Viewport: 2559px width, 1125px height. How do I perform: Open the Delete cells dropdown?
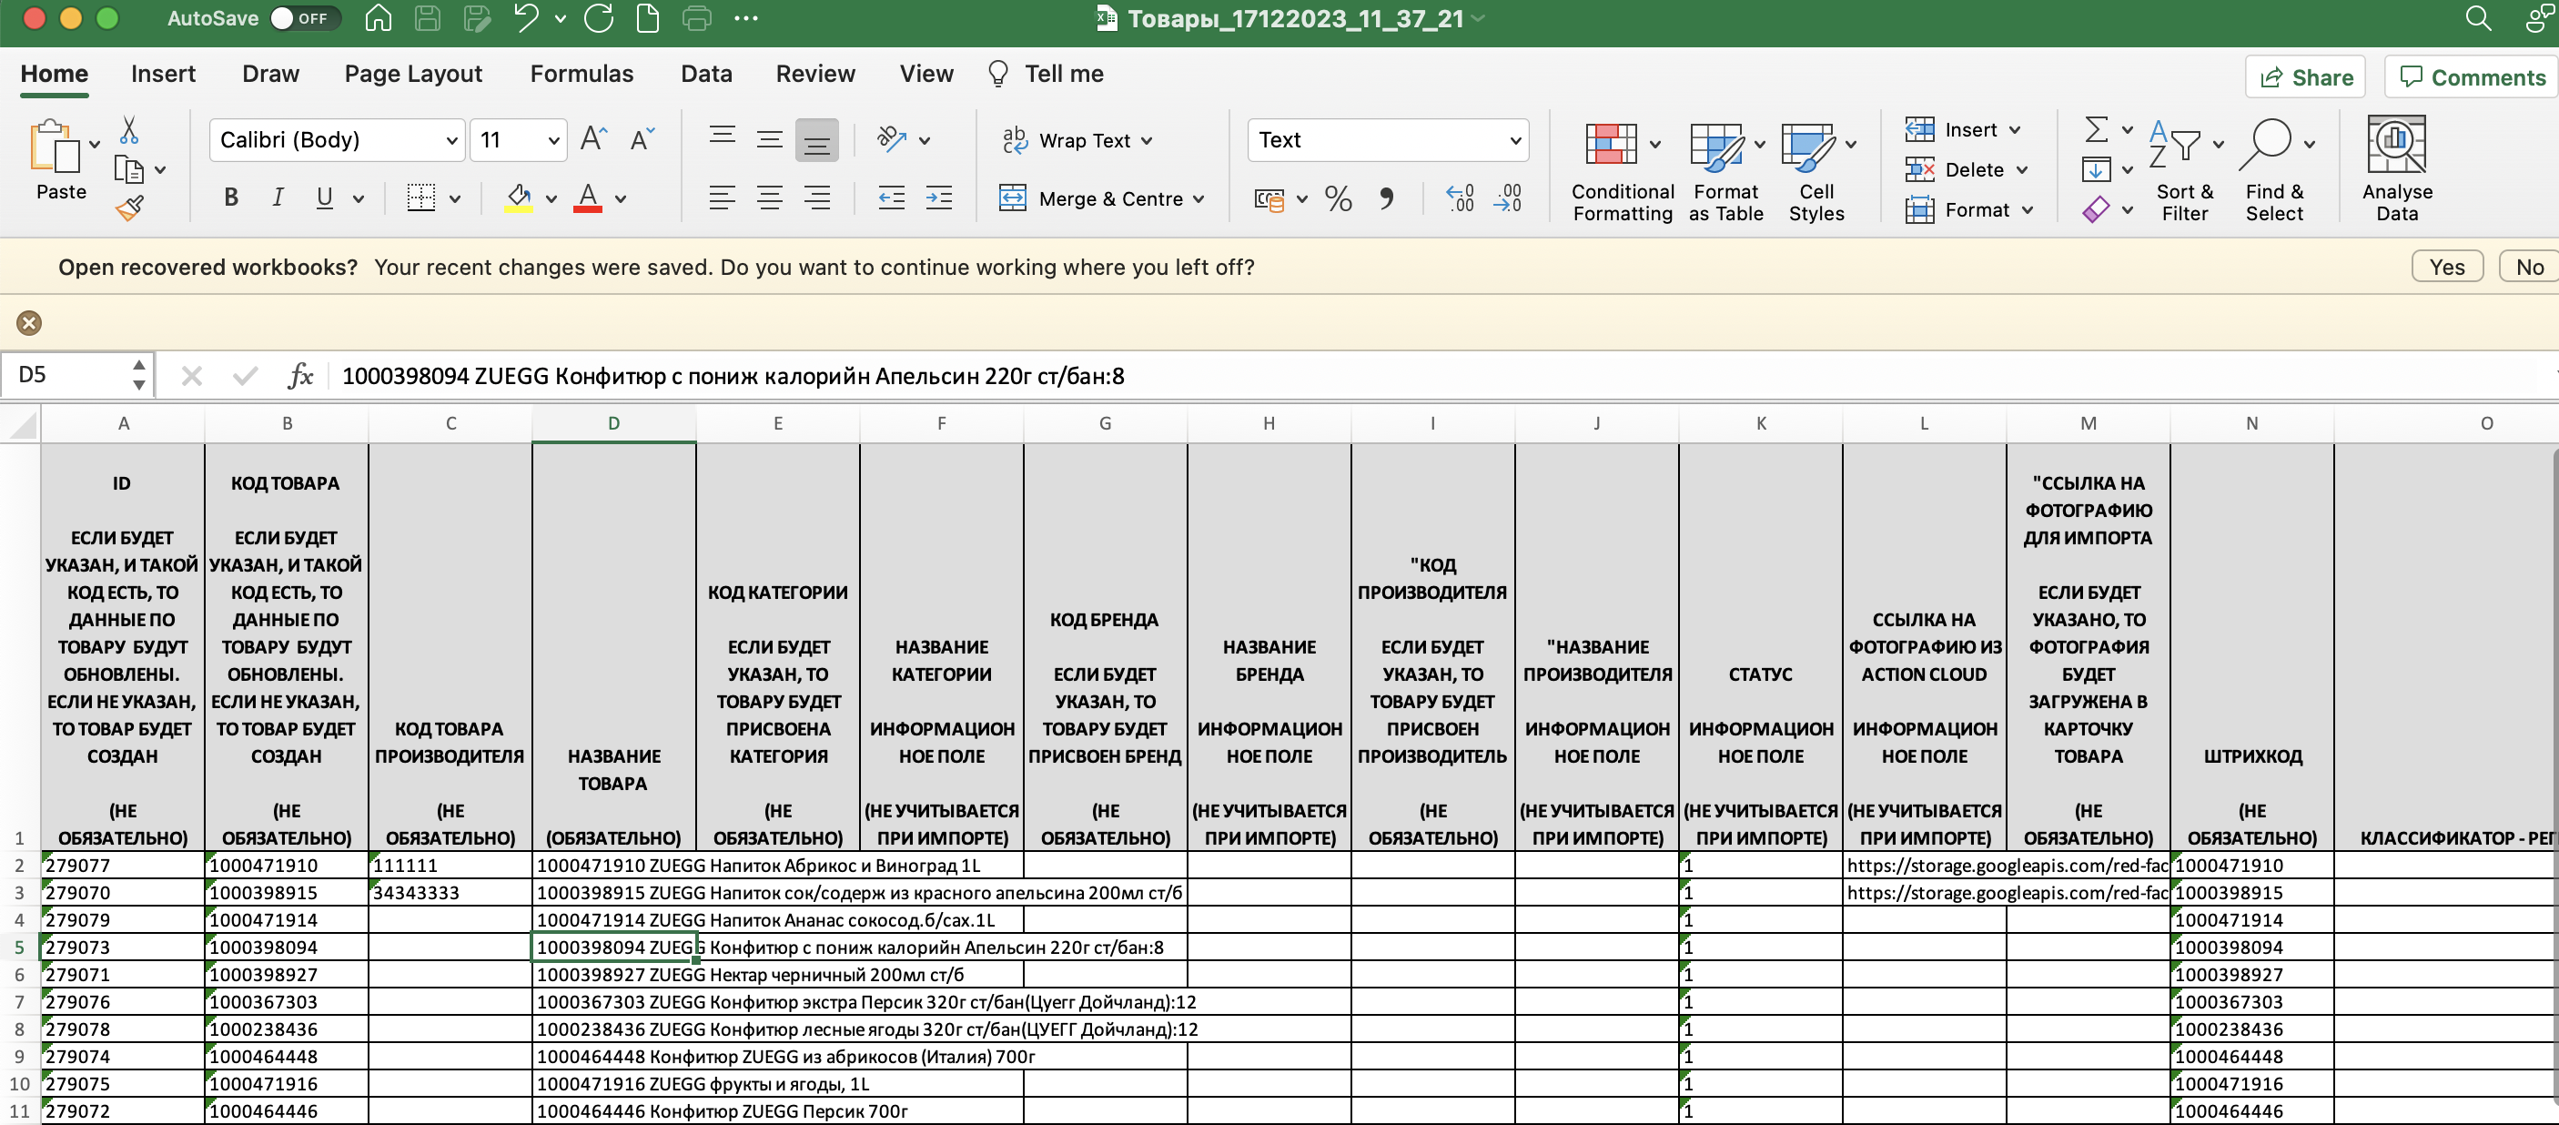point(1967,169)
